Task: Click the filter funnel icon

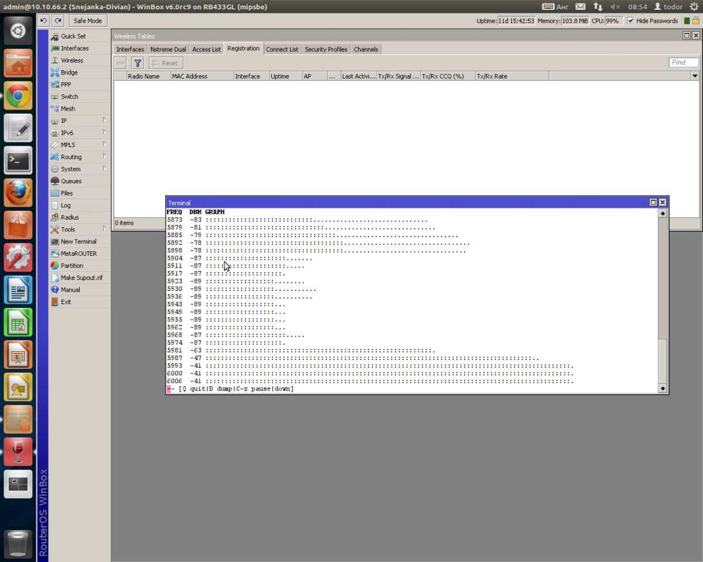Action: pyautogui.click(x=137, y=63)
